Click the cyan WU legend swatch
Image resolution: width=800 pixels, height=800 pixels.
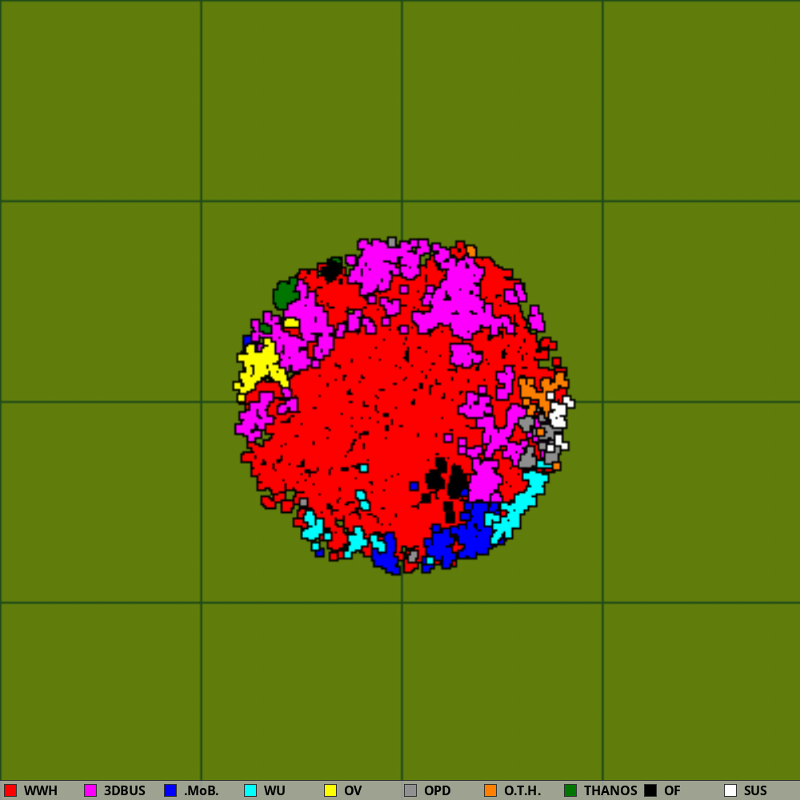pos(250,790)
